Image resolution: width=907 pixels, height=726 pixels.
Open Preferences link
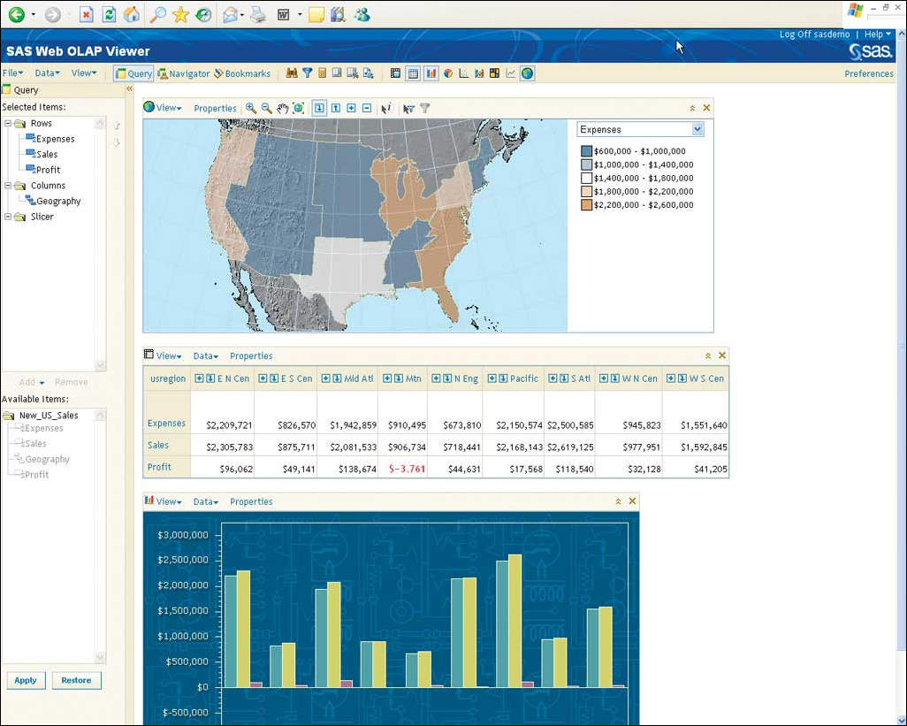tap(869, 73)
